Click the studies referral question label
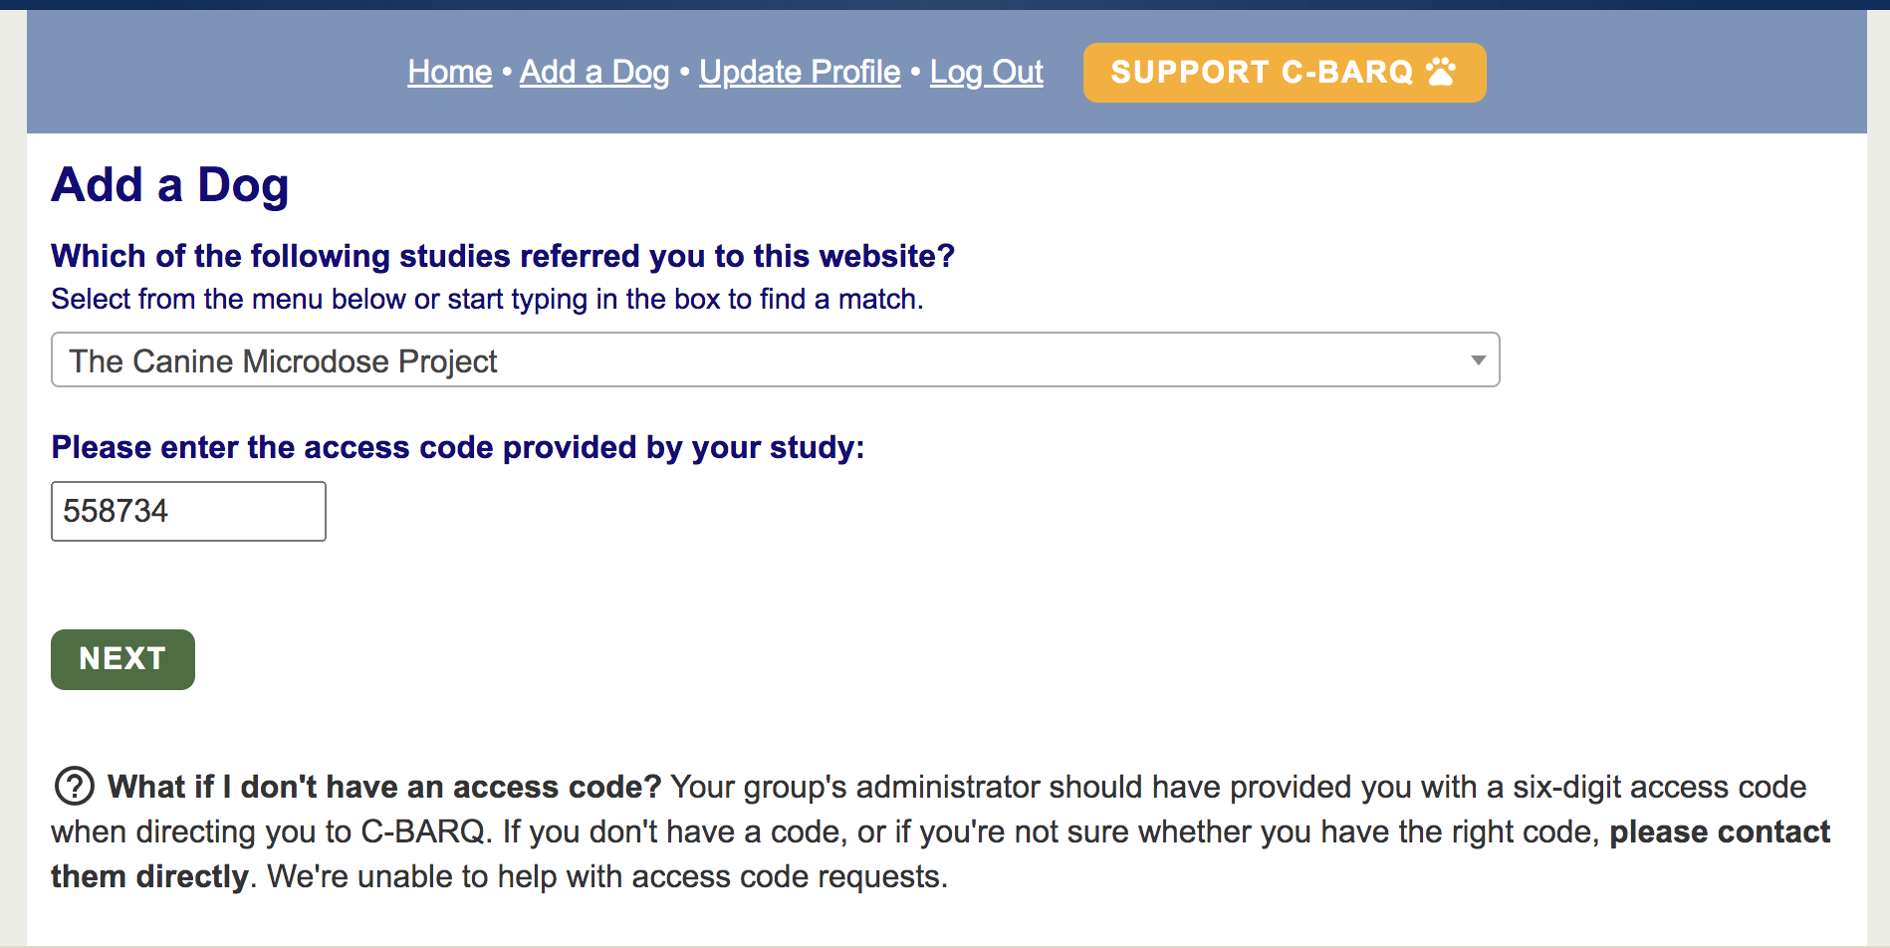This screenshot has width=1890, height=948. point(503,256)
